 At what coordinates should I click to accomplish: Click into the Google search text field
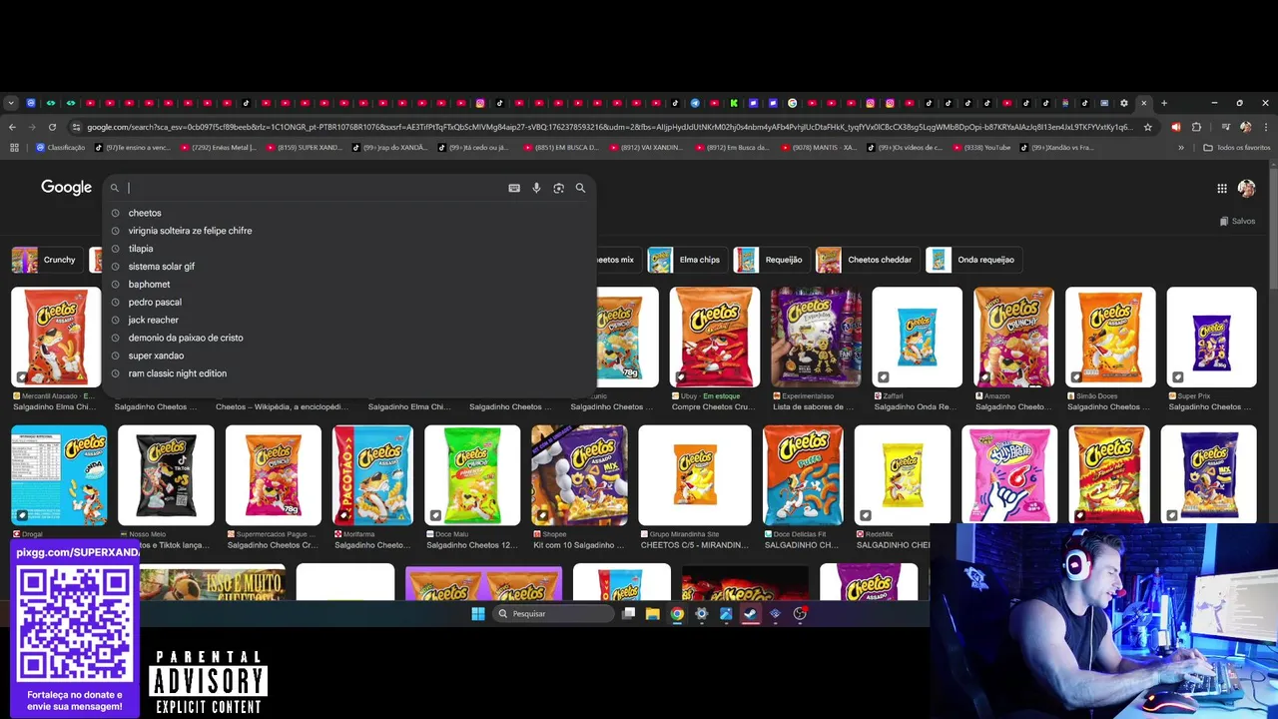click(315, 188)
